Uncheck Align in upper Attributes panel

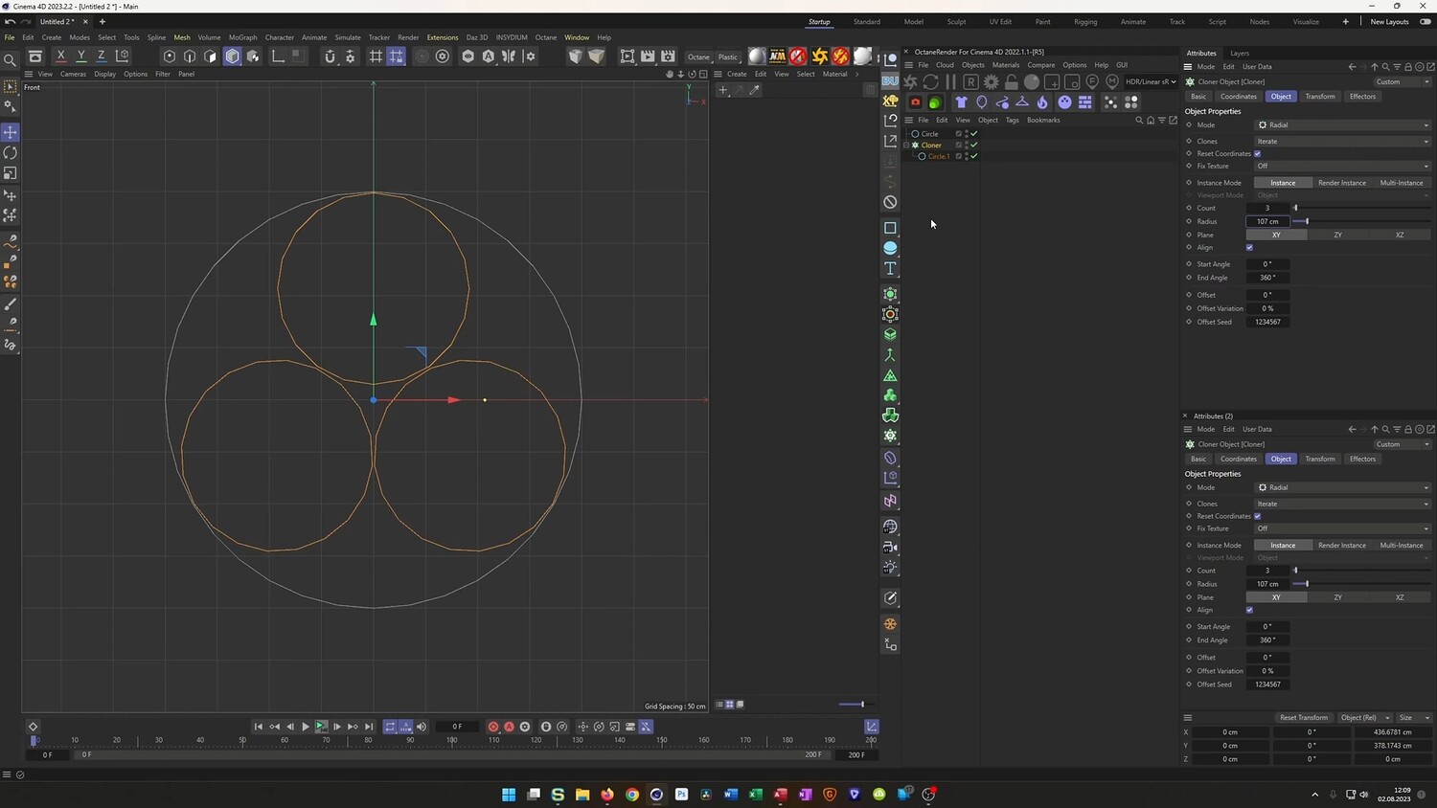tap(1249, 248)
